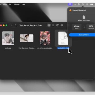Viewport: 95px width, 95px height.
Task: Click the gear icon in the menu bar
Action: (x=83, y=4)
